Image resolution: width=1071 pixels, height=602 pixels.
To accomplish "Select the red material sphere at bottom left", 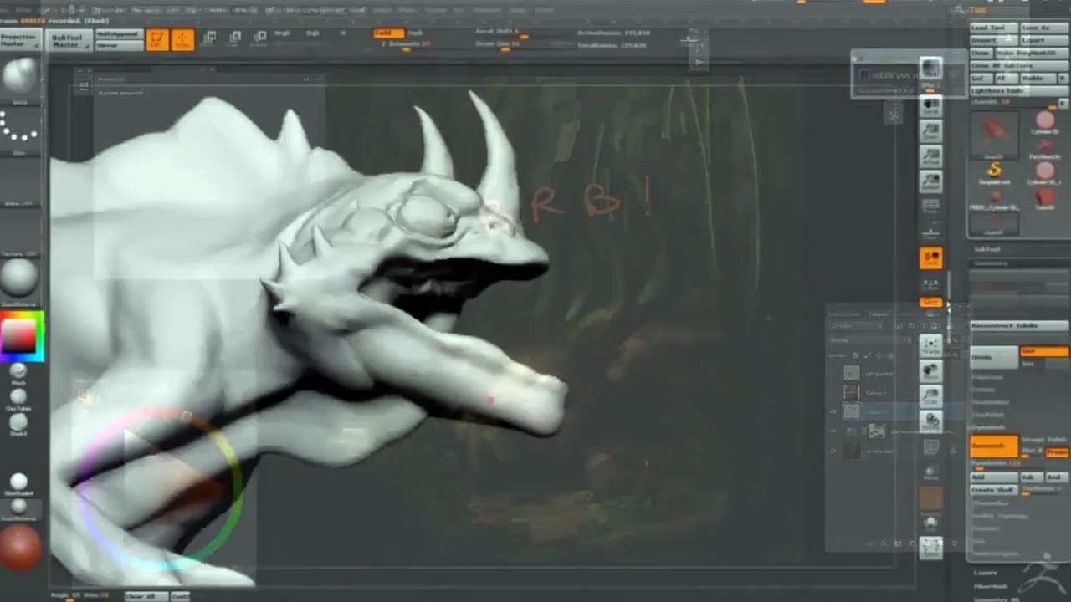I will [x=19, y=547].
